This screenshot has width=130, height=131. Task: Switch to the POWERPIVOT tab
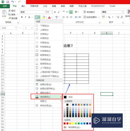pyautogui.click(x=98, y=6)
